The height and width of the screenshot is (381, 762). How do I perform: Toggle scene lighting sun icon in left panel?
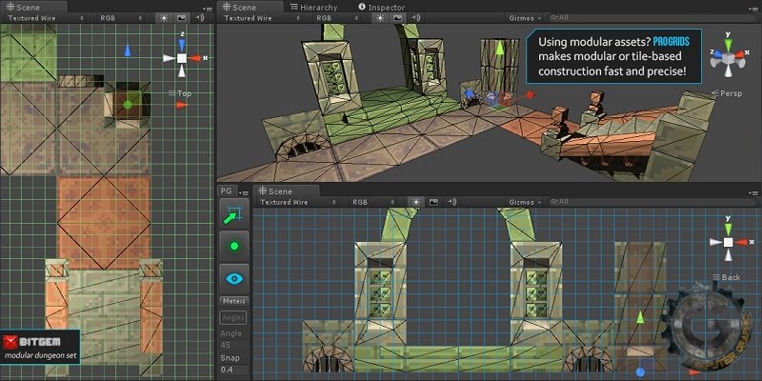click(x=164, y=18)
